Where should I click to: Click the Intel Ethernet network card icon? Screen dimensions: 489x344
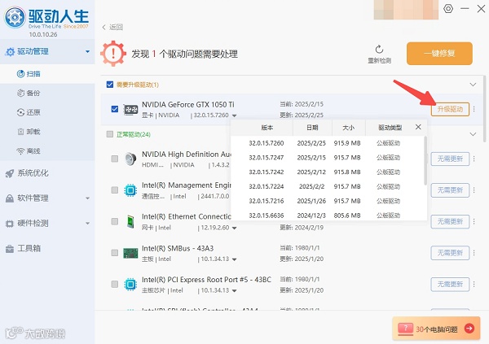click(130, 221)
